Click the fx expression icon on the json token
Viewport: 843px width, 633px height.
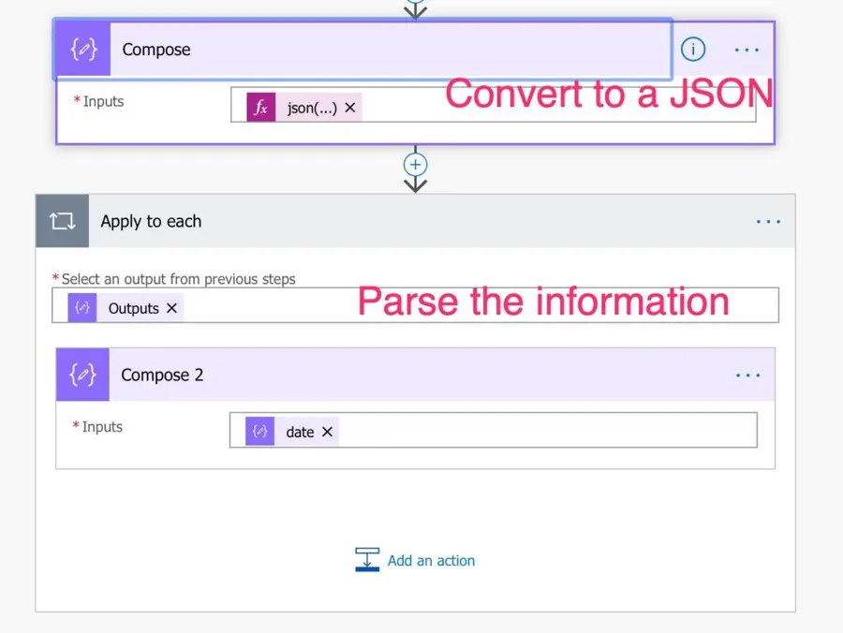(261, 108)
